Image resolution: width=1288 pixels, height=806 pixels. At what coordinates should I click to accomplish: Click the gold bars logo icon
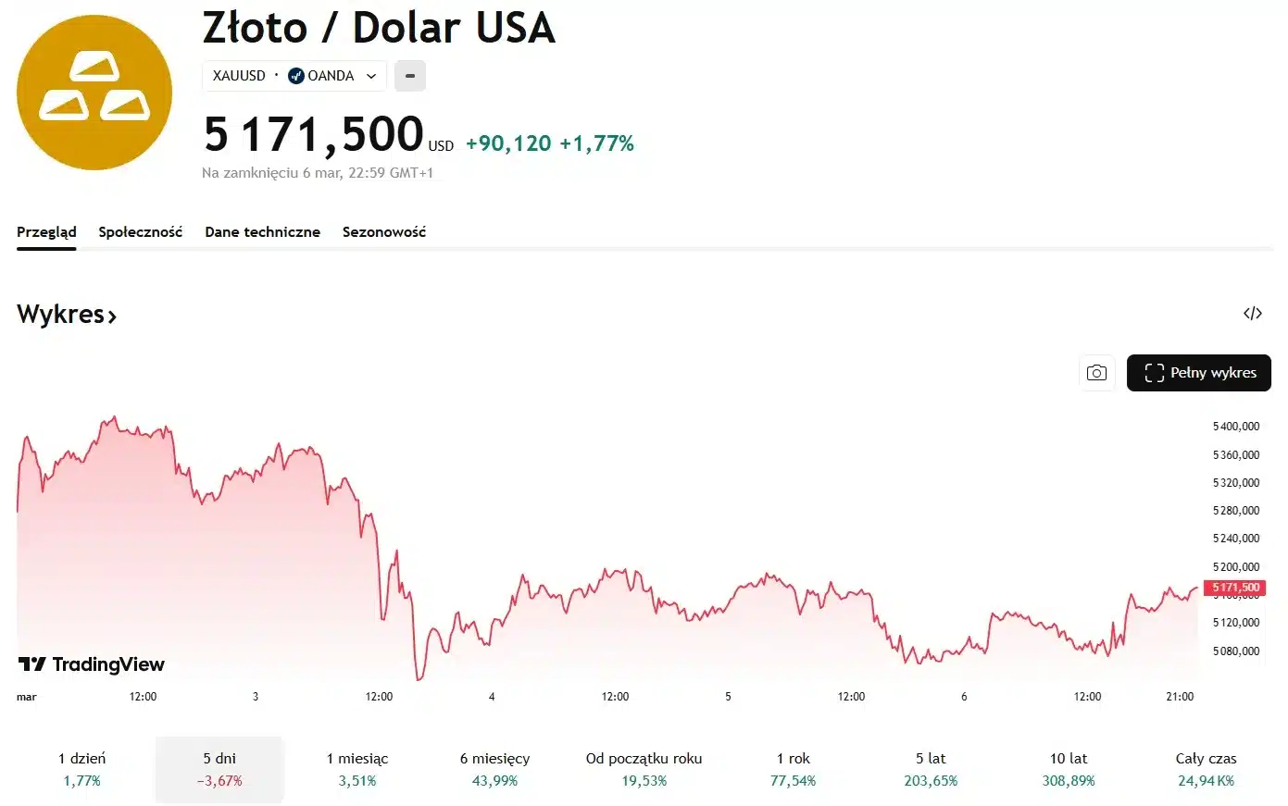pos(94,93)
